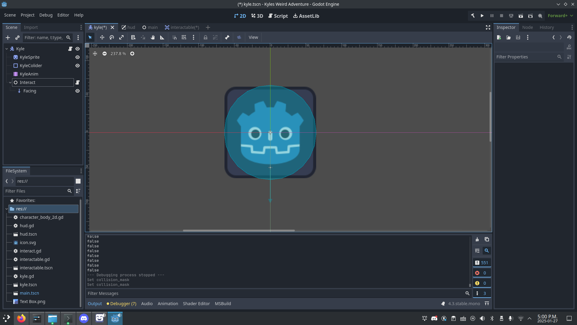The height and width of the screenshot is (325, 577).
Task: Activate the Ruler Mode tool
Action: coord(162,37)
